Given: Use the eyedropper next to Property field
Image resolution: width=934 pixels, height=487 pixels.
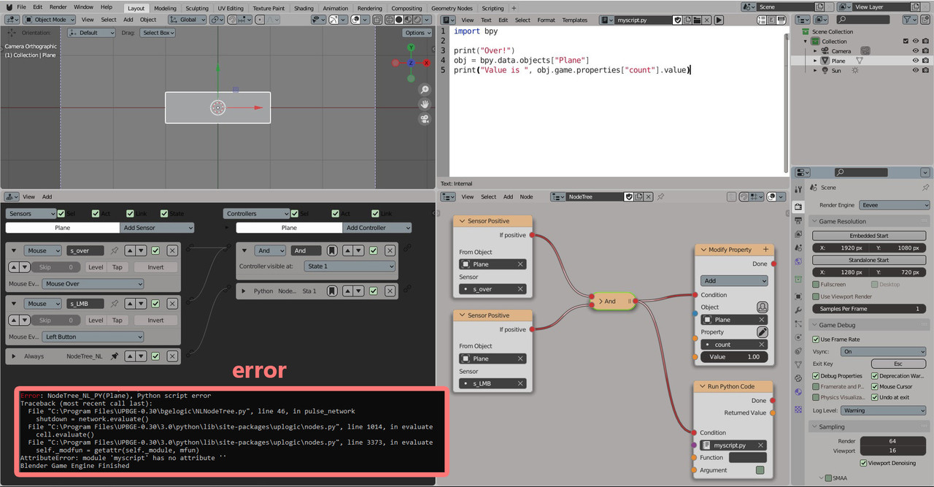Looking at the screenshot, I should [762, 332].
